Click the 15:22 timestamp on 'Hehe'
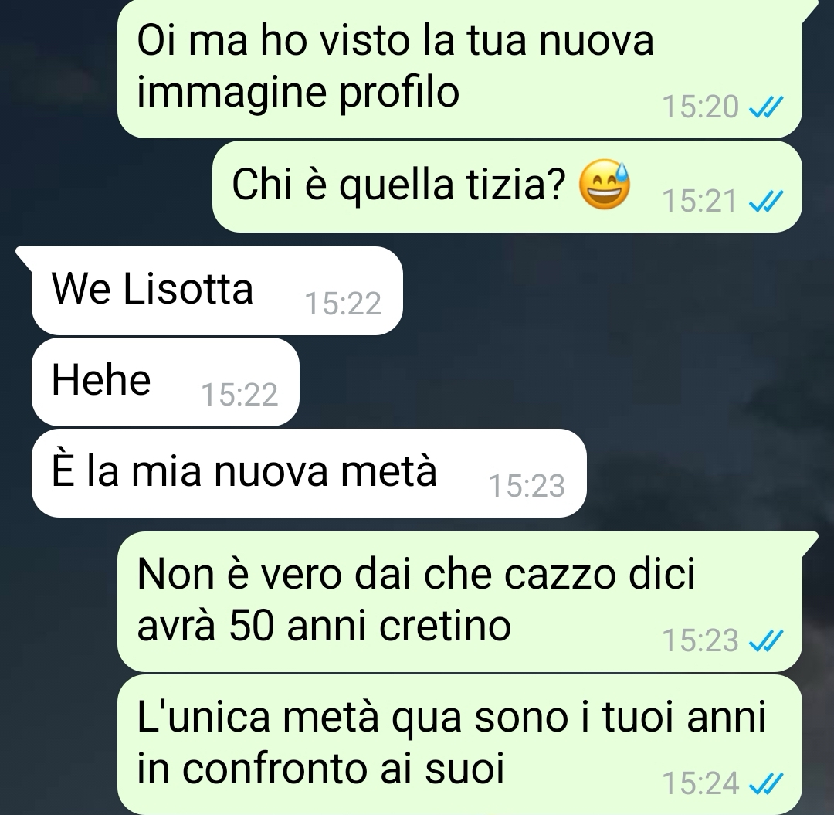The height and width of the screenshot is (815, 834). point(239,395)
